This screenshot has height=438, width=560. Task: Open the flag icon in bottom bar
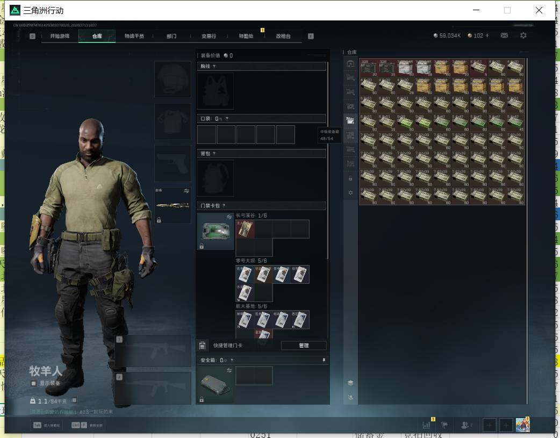pos(444,425)
